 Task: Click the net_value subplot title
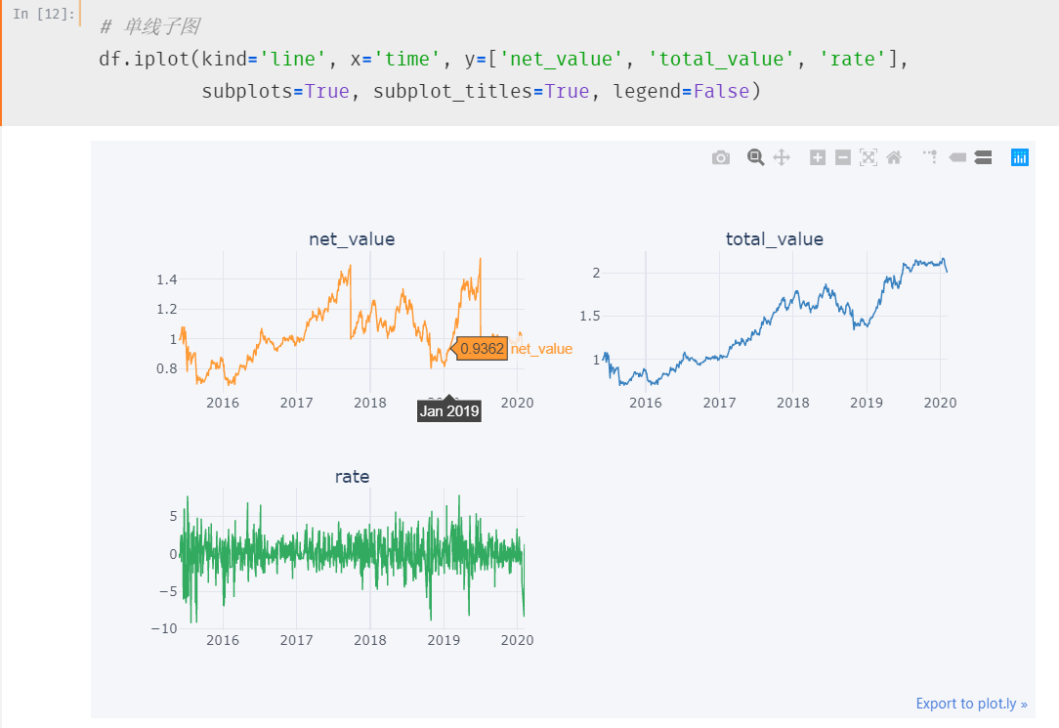(x=351, y=238)
